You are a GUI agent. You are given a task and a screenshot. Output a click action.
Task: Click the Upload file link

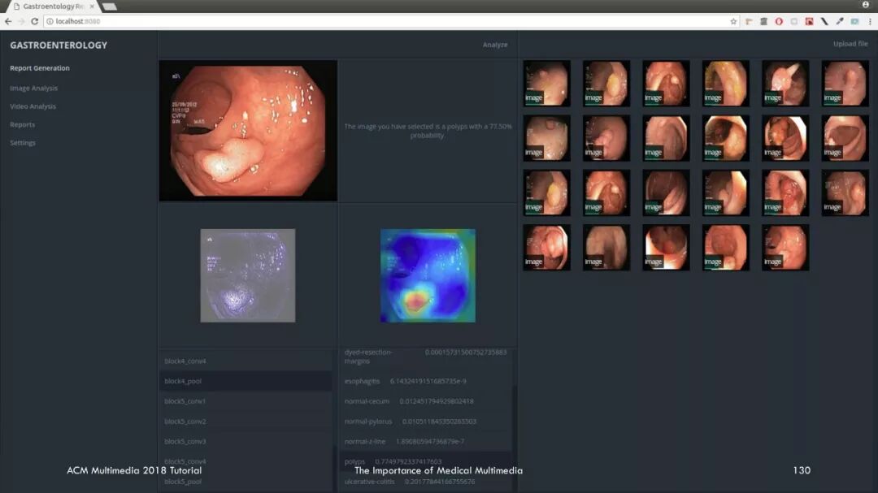850,44
